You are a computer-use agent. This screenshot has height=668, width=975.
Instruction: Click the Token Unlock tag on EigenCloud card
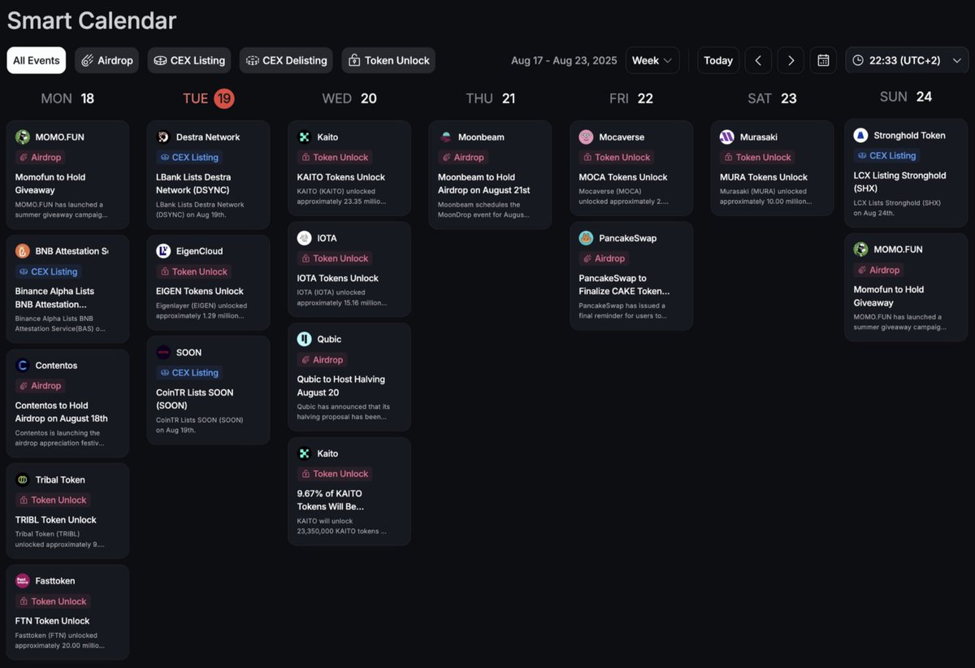[193, 271]
